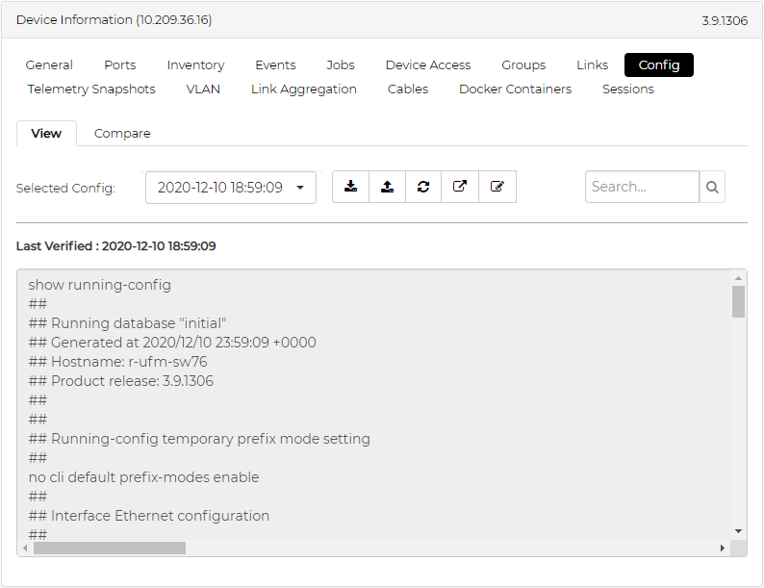Open the Telemetry Snapshots tab
The image size is (764, 588).
pos(91,89)
